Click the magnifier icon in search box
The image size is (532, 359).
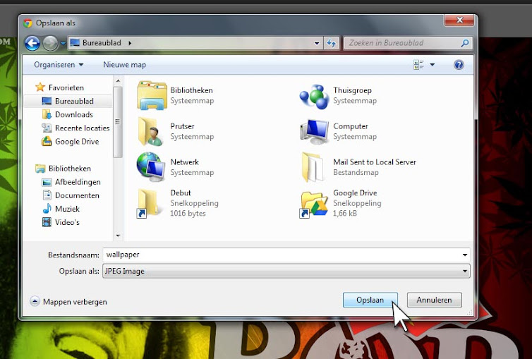tap(465, 43)
